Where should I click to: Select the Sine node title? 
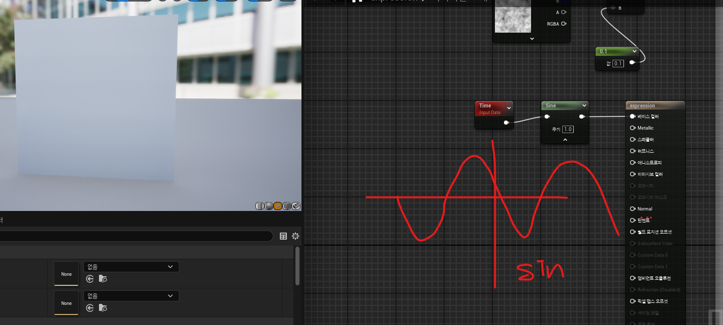click(551, 105)
